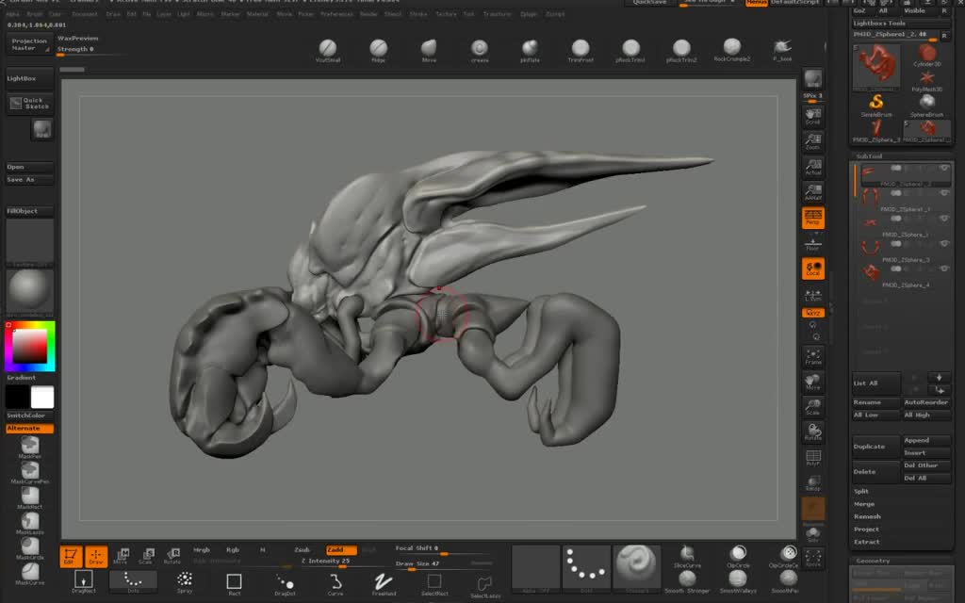The height and width of the screenshot is (603, 965).
Task: Hide the PM3D_ZSphere_3 subtool via eye
Action: tap(943, 244)
